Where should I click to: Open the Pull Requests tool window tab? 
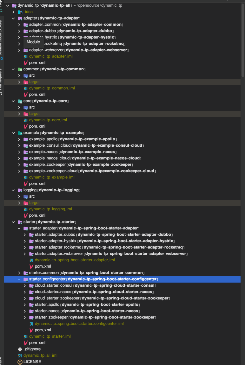pos(1,81)
